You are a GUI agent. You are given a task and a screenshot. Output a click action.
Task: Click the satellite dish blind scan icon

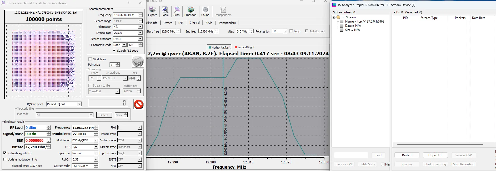[x=138, y=62]
